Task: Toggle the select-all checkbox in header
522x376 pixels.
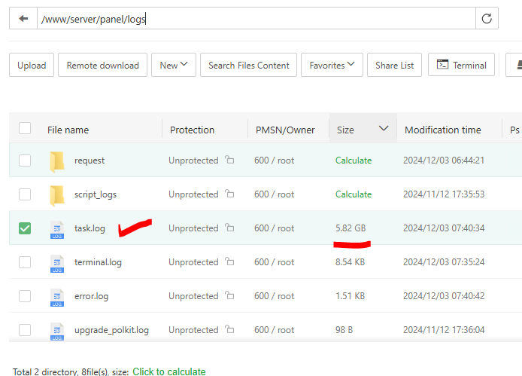Action: coord(25,128)
